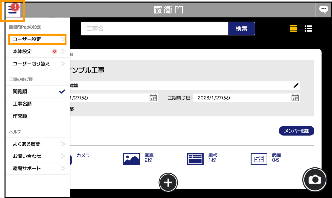Select 工事名順 sort order

click(38, 104)
